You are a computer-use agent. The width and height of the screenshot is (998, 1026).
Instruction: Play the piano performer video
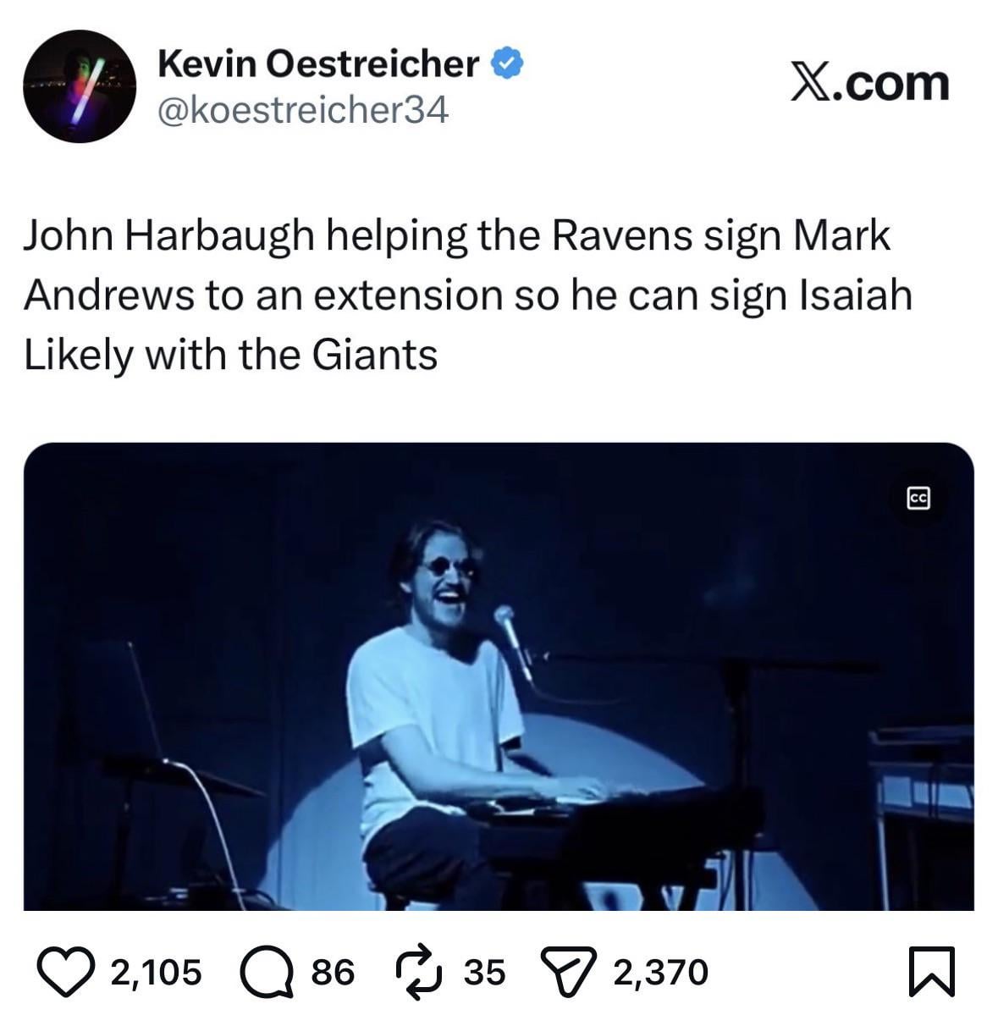[499, 676]
